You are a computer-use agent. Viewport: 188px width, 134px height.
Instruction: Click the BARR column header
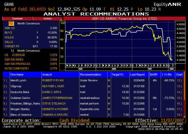[x=154, y=75]
